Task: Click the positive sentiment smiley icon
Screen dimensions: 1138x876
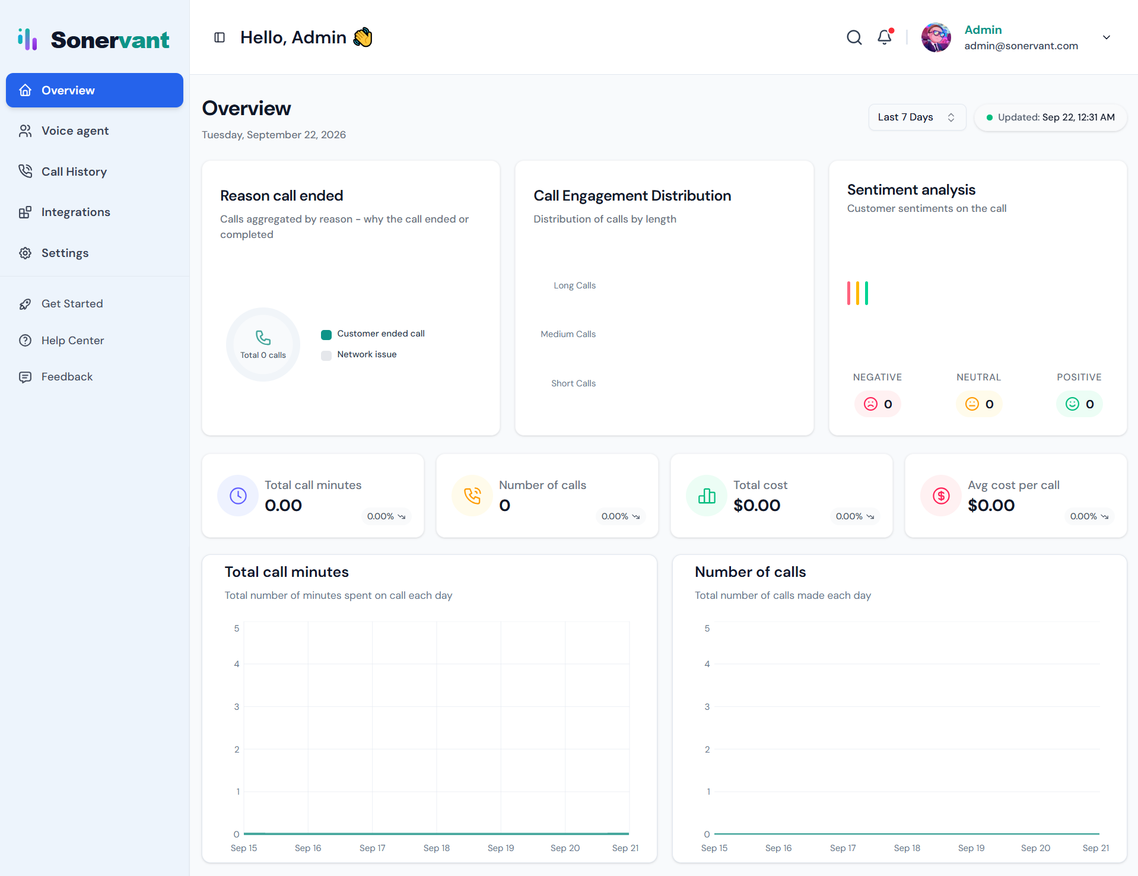Action: 1072,404
